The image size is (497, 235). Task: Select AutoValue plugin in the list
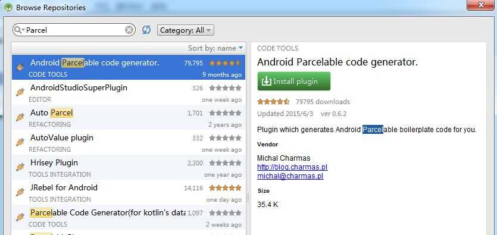pyautogui.click(x=129, y=142)
